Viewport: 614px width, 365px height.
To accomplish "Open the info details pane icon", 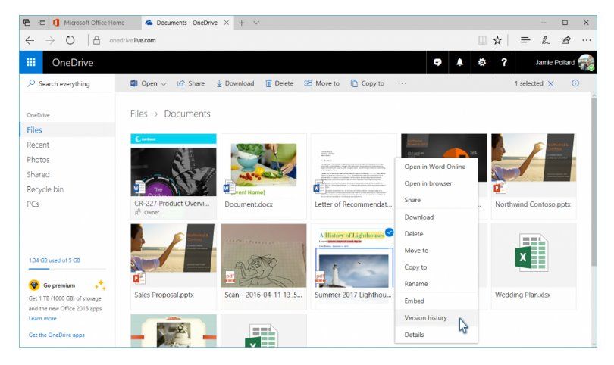I will pyautogui.click(x=575, y=83).
